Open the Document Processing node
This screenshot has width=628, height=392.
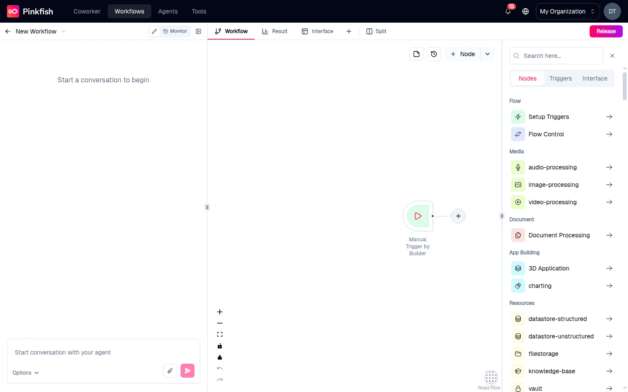tap(559, 235)
